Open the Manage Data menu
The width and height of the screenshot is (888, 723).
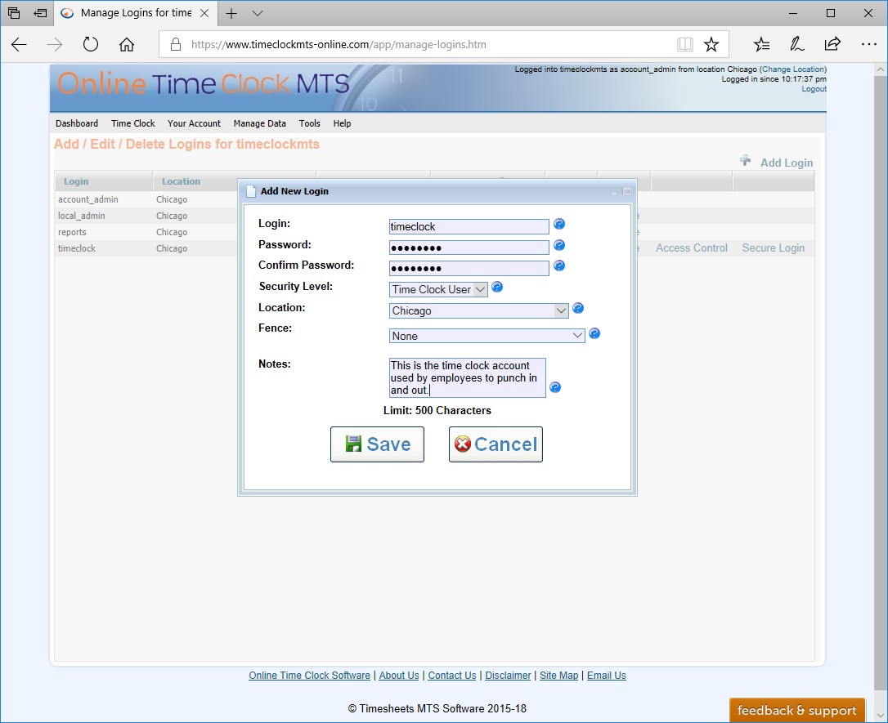point(259,123)
